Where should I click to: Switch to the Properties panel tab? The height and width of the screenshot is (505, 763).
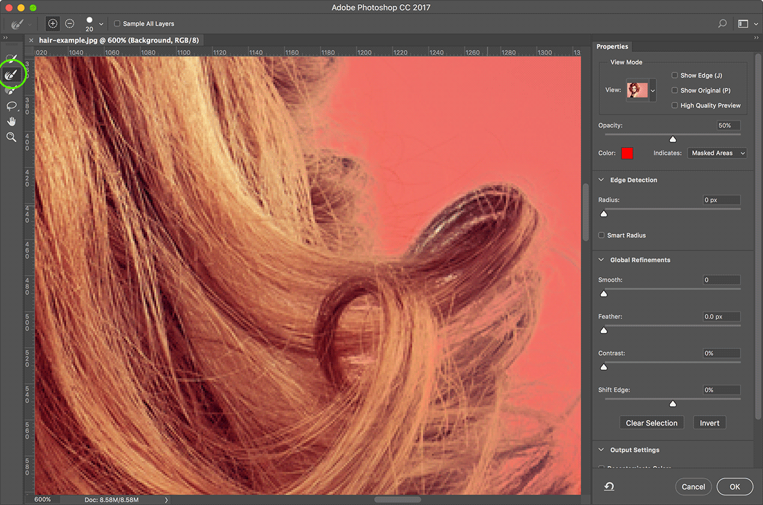[x=612, y=46]
